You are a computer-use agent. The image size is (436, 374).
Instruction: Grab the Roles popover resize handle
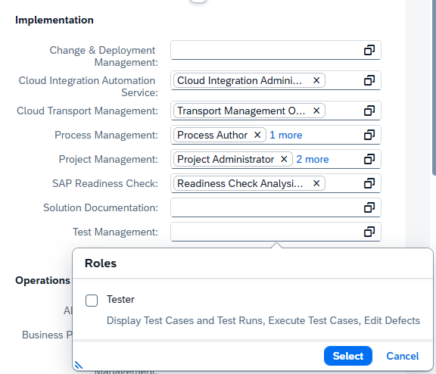pos(79,365)
